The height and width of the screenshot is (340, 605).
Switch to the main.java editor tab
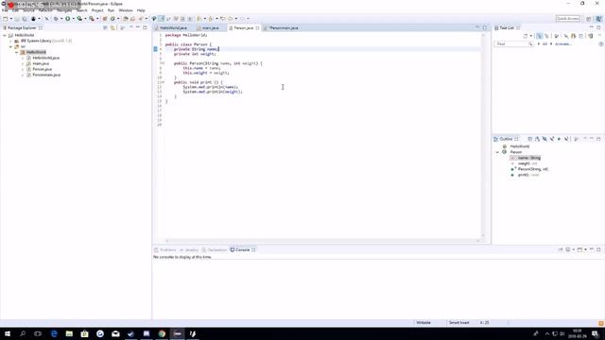pyautogui.click(x=211, y=27)
